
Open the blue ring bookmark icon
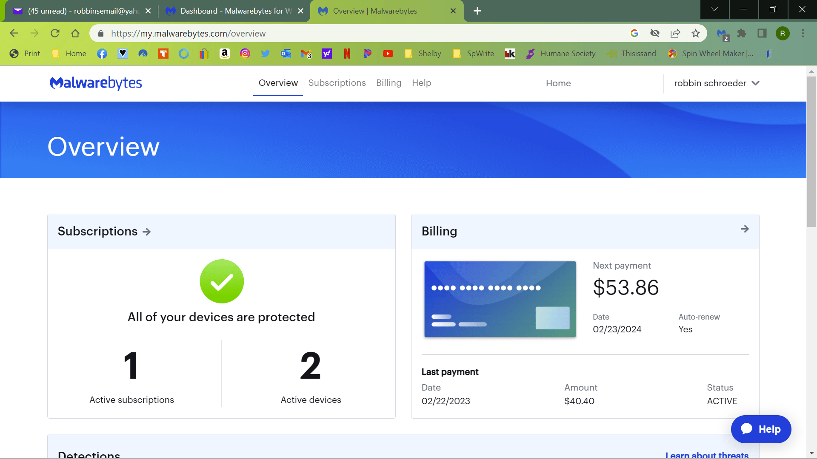[x=184, y=54]
